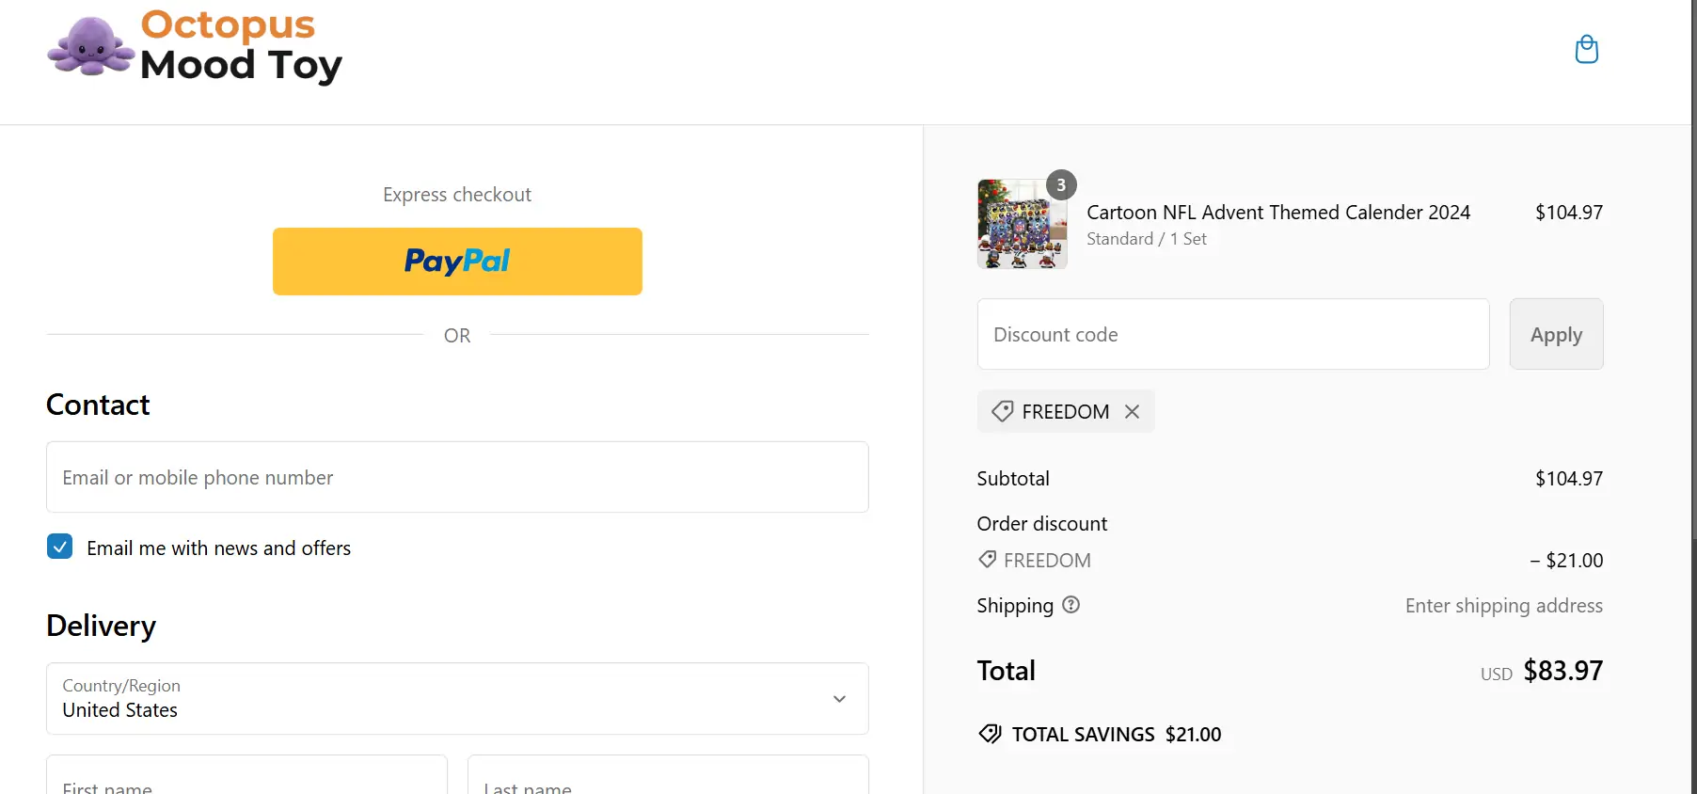
Task: Click the purple octopus logo image
Action: [90, 47]
